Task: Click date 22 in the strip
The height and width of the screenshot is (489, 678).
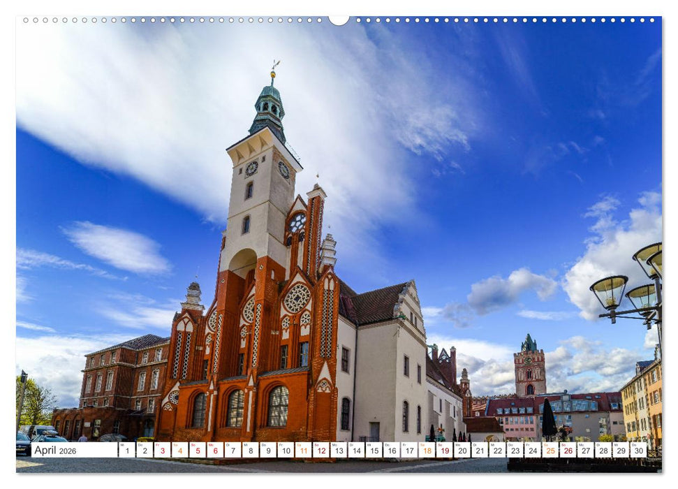Action: 498,450
